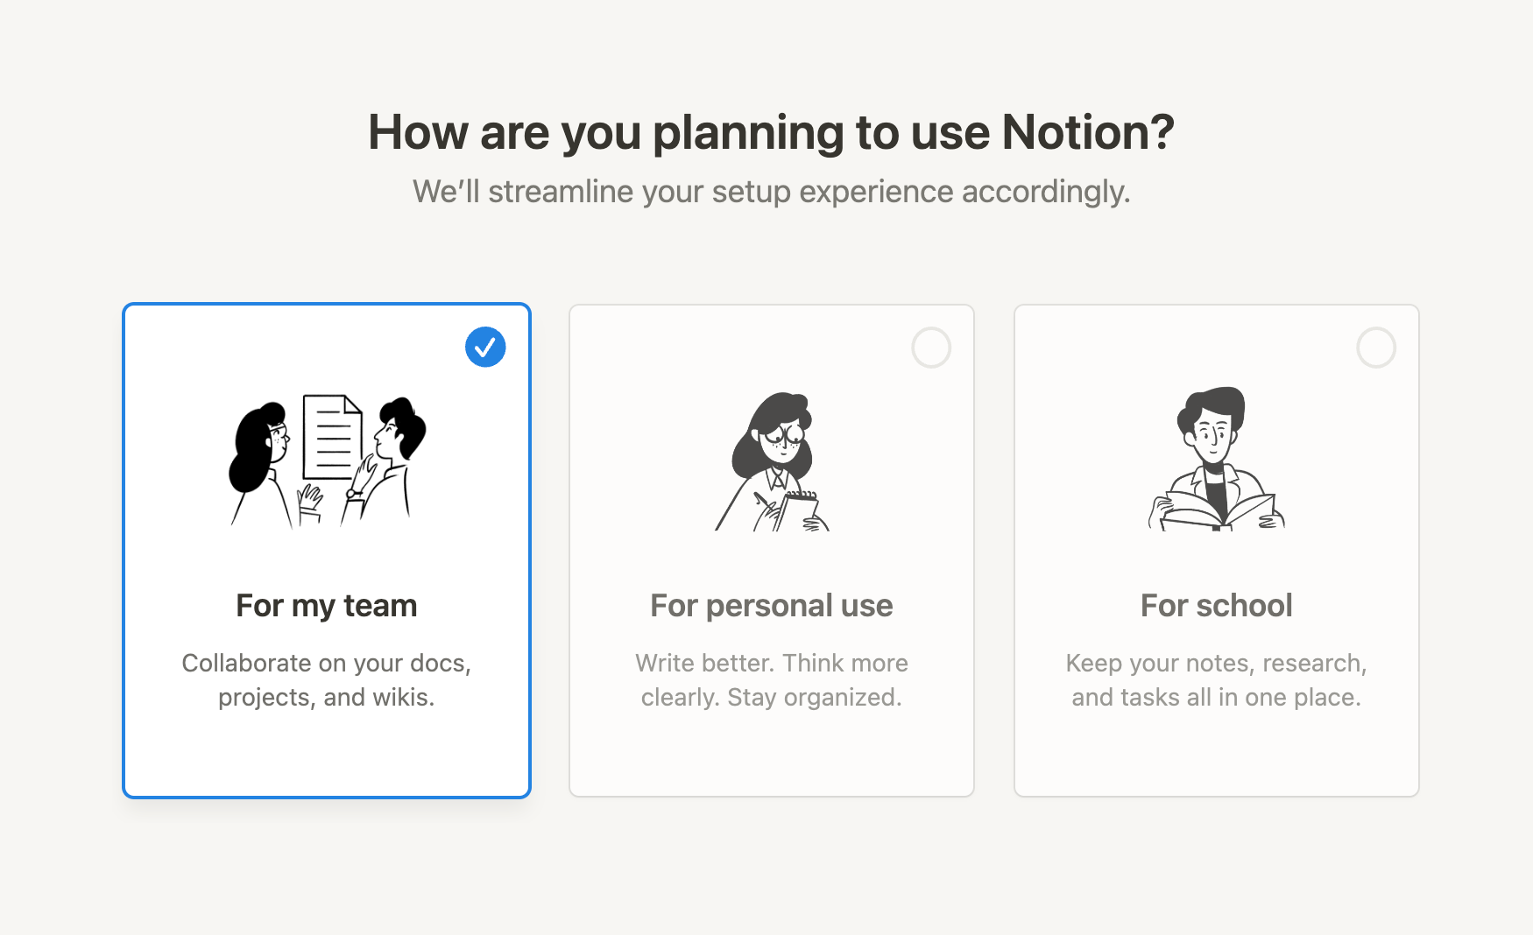Select the 'For my team' checkmark circle
1533x935 pixels.
tap(485, 347)
